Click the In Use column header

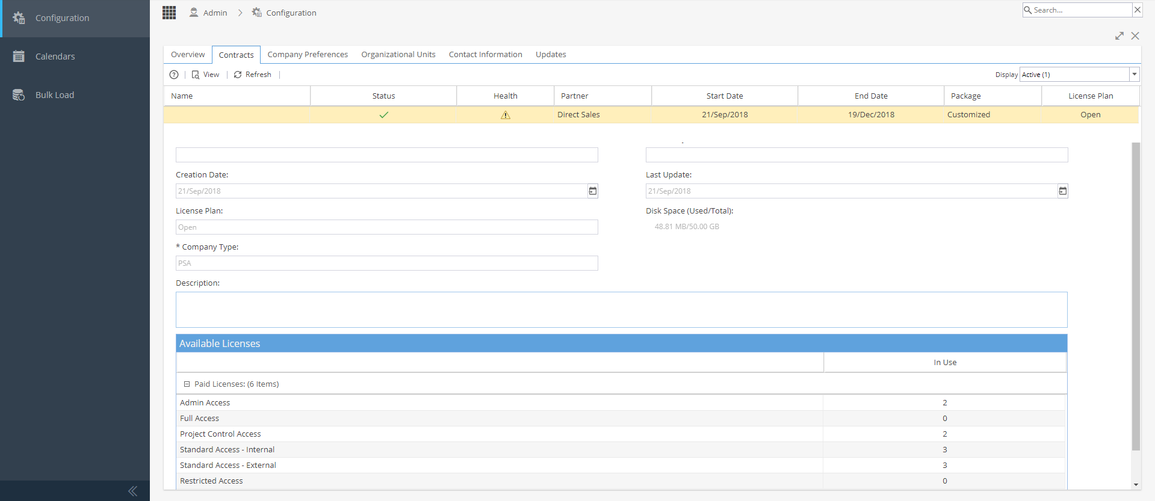click(945, 363)
